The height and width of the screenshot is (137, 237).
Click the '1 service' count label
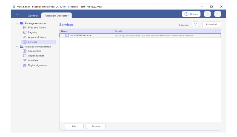[184, 25]
